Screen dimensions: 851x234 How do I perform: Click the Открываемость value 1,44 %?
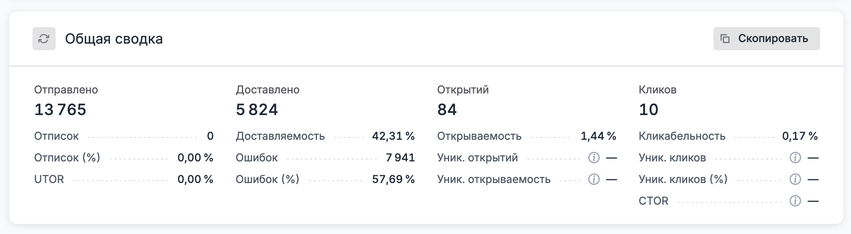tap(598, 136)
